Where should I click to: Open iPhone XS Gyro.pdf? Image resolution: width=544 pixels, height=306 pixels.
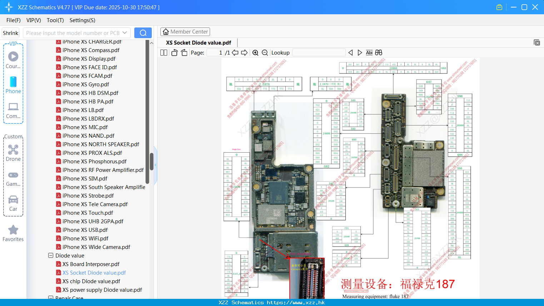(86, 84)
